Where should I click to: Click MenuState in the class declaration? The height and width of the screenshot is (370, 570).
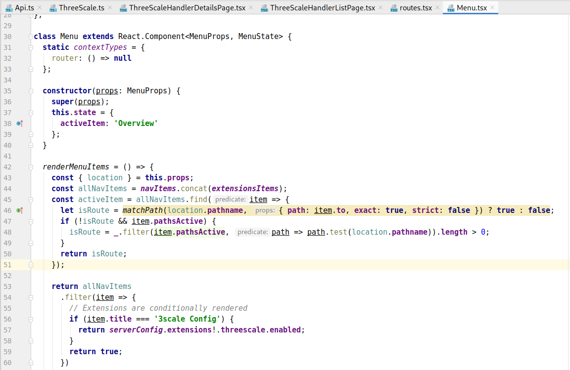coord(258,37)
